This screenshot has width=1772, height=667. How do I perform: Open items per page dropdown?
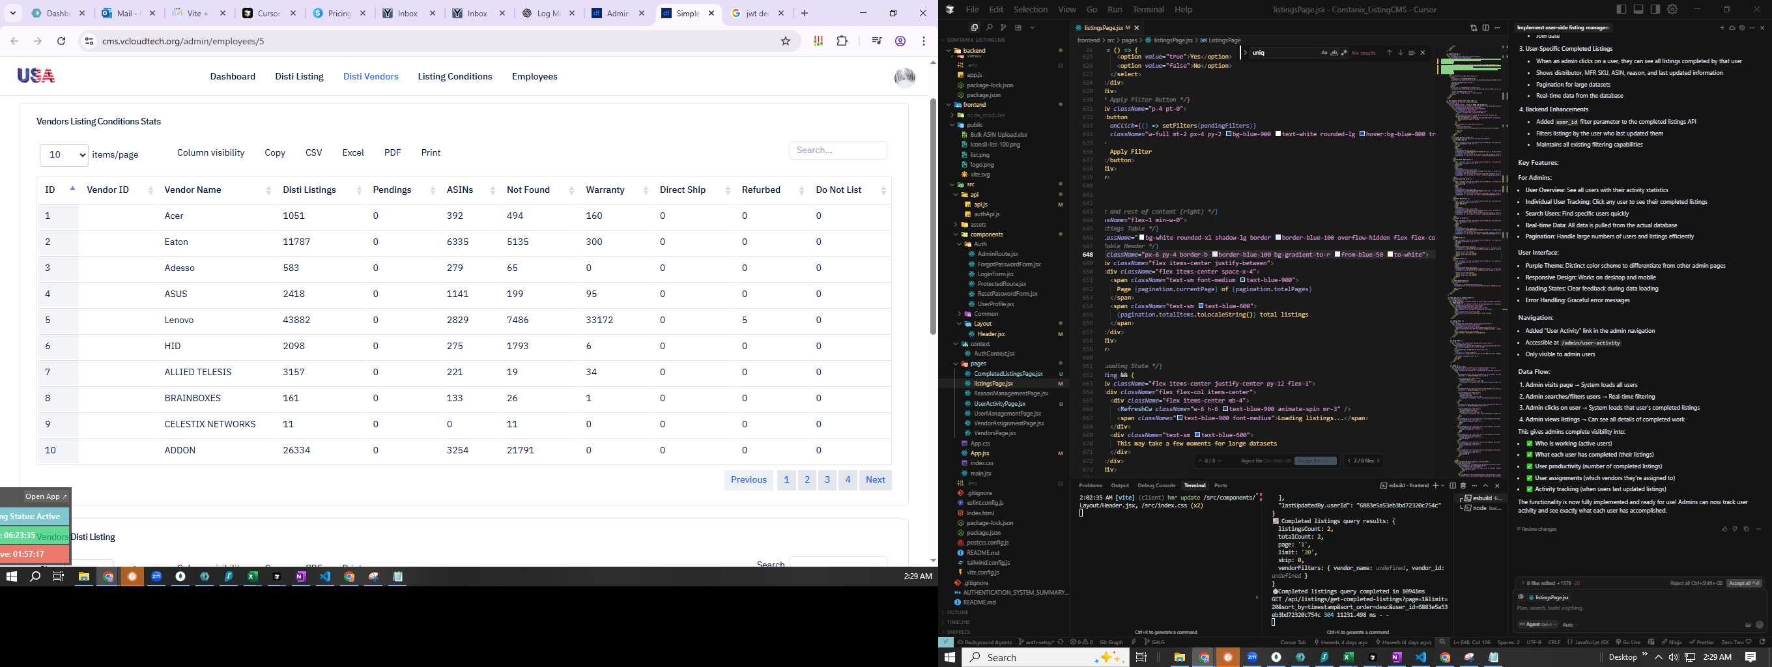pyautogui.click(x=64, y=155)
